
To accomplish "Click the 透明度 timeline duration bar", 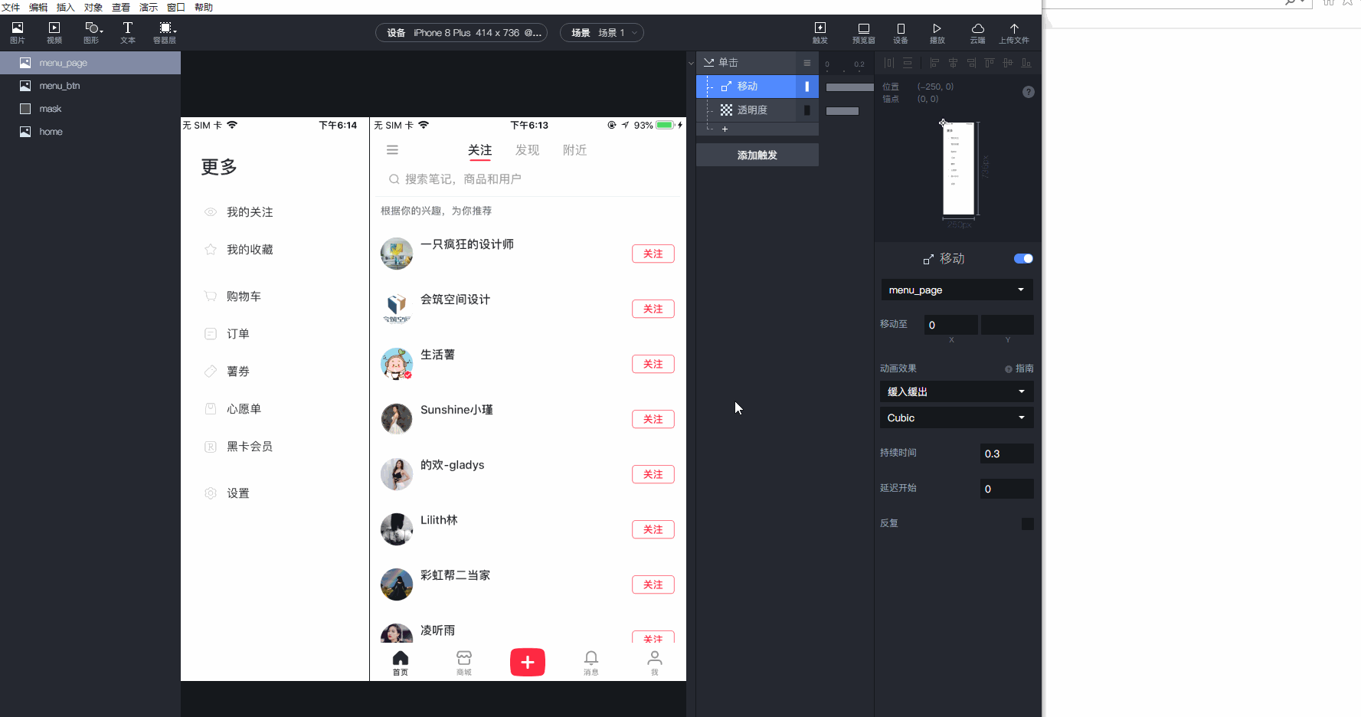I will coord(842,111).
